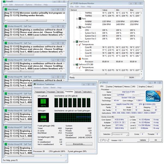The height and width of the screenshot is (164, 164).
Task: Collapse the Intel Core i5 node
Action: [x=74, y=42]
